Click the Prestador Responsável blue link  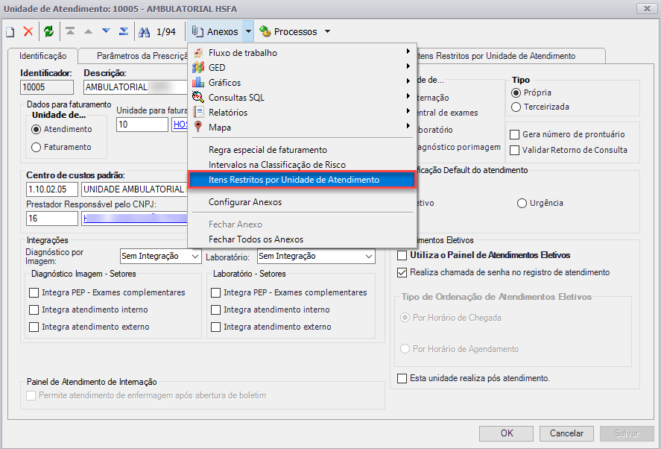pos(136,219)
